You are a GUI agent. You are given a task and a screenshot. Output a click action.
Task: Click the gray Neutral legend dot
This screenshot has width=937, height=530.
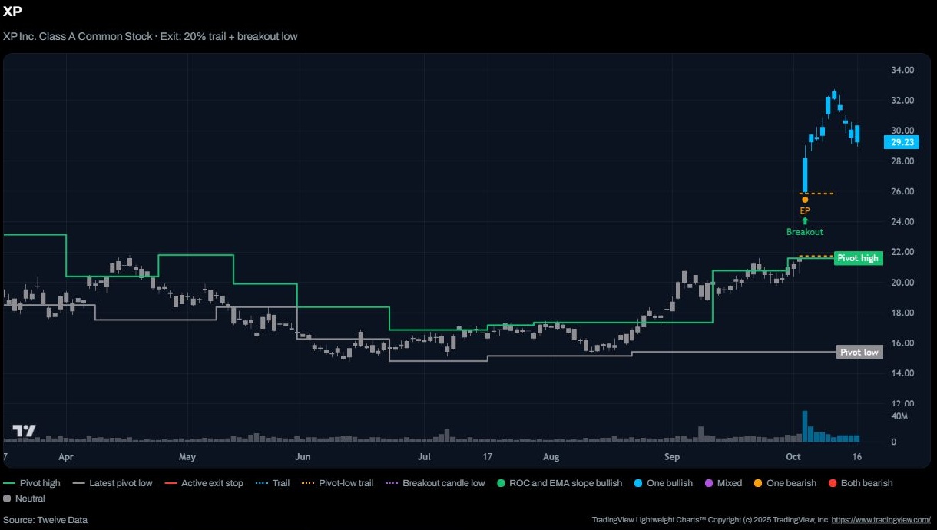pos(7,499)
